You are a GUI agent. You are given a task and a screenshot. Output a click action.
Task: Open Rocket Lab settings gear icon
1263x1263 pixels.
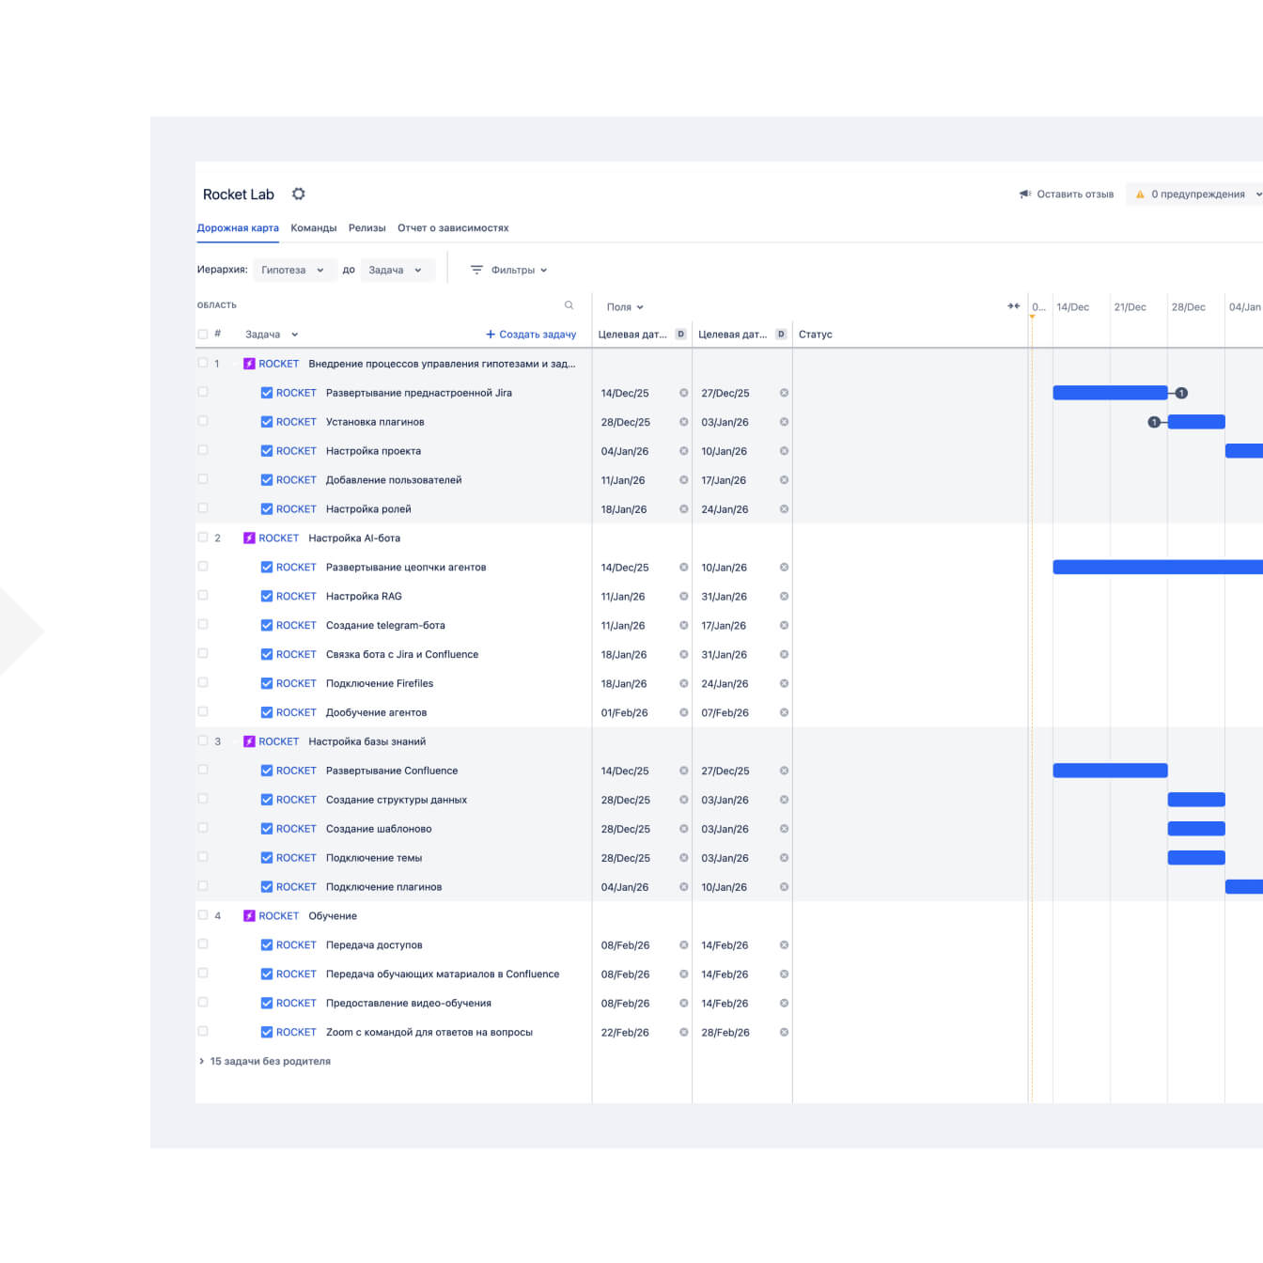coord(299,194)
